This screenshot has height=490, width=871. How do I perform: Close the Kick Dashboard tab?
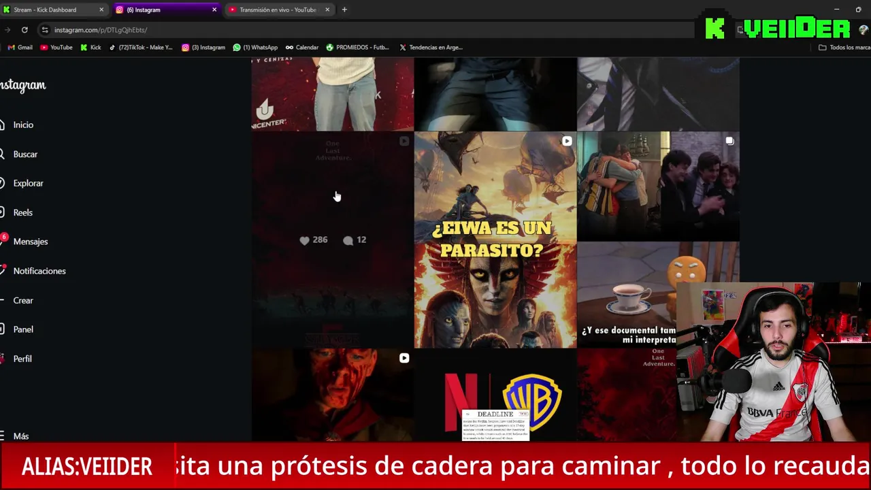click(101, 10)
